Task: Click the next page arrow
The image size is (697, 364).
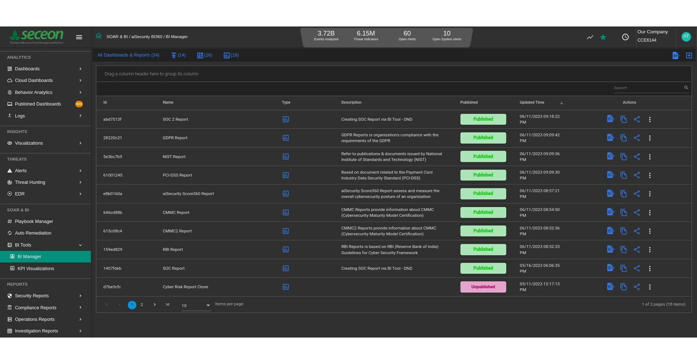Action: 155,305
